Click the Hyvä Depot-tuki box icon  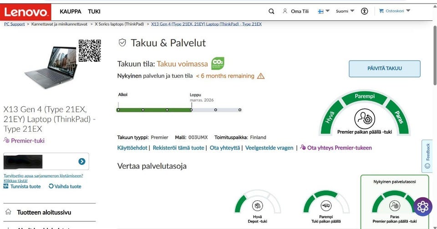(257, 206)
